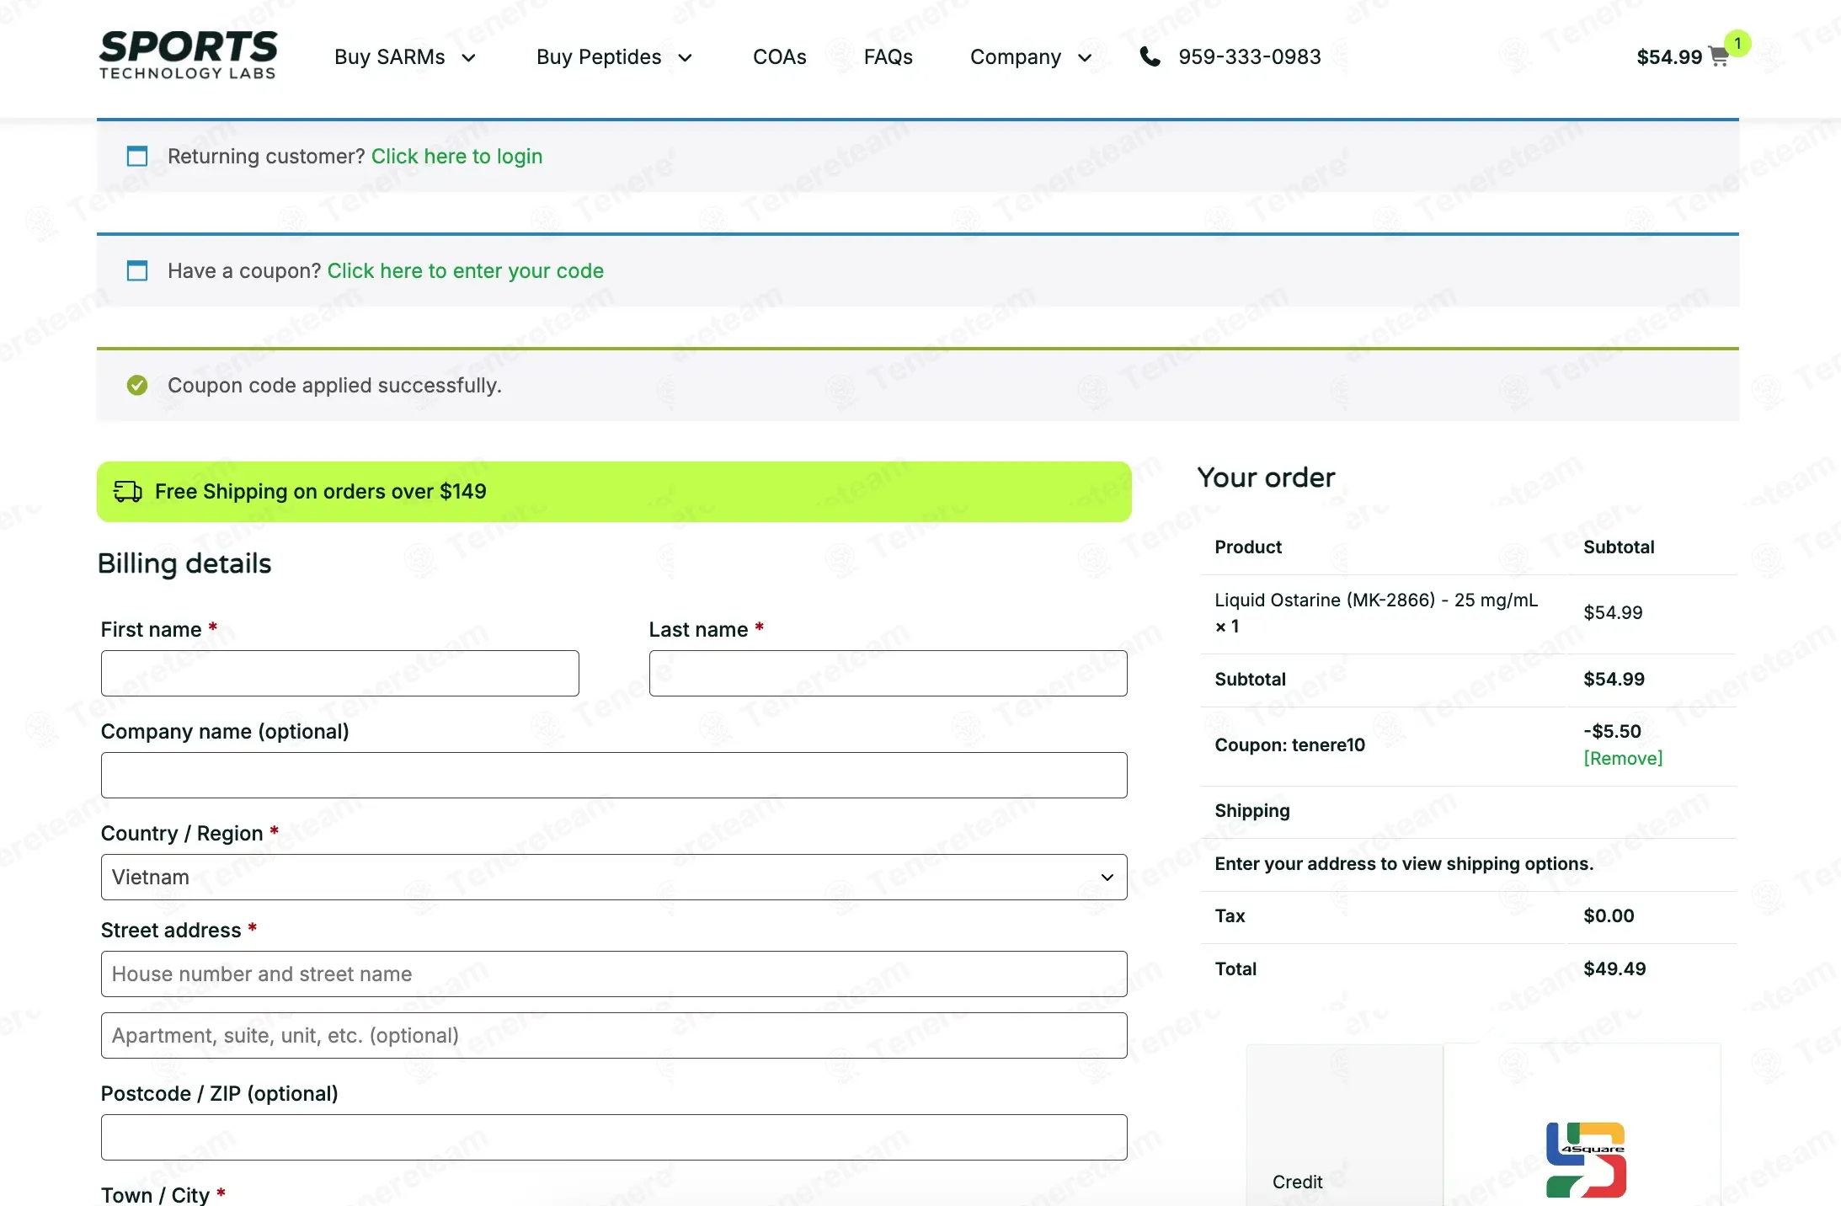The image size is (1841, 1206).
Task: Click the Tax $0.00 value
Action: point(1609,915)
